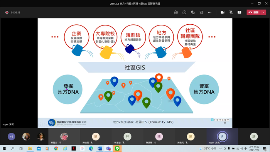Viewport: 270px width, 152px height.
Task: Click the 豐富地方DNA circle on the slide
Action: (x=204, y=89)
